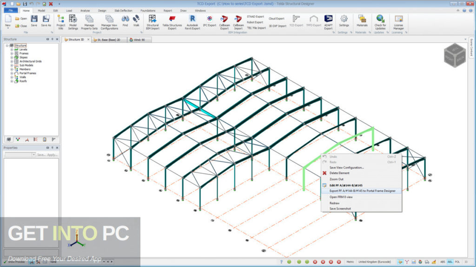Start Structural BIM Import
The image size is (476, 267).
pyautogui.click(x=152, y=22)
